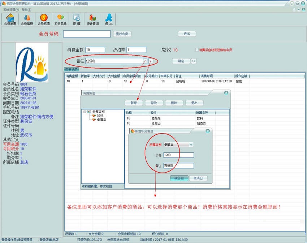307x243 pixels.
Task: Click the member photo thumbnail
Action: coord(32,62)
